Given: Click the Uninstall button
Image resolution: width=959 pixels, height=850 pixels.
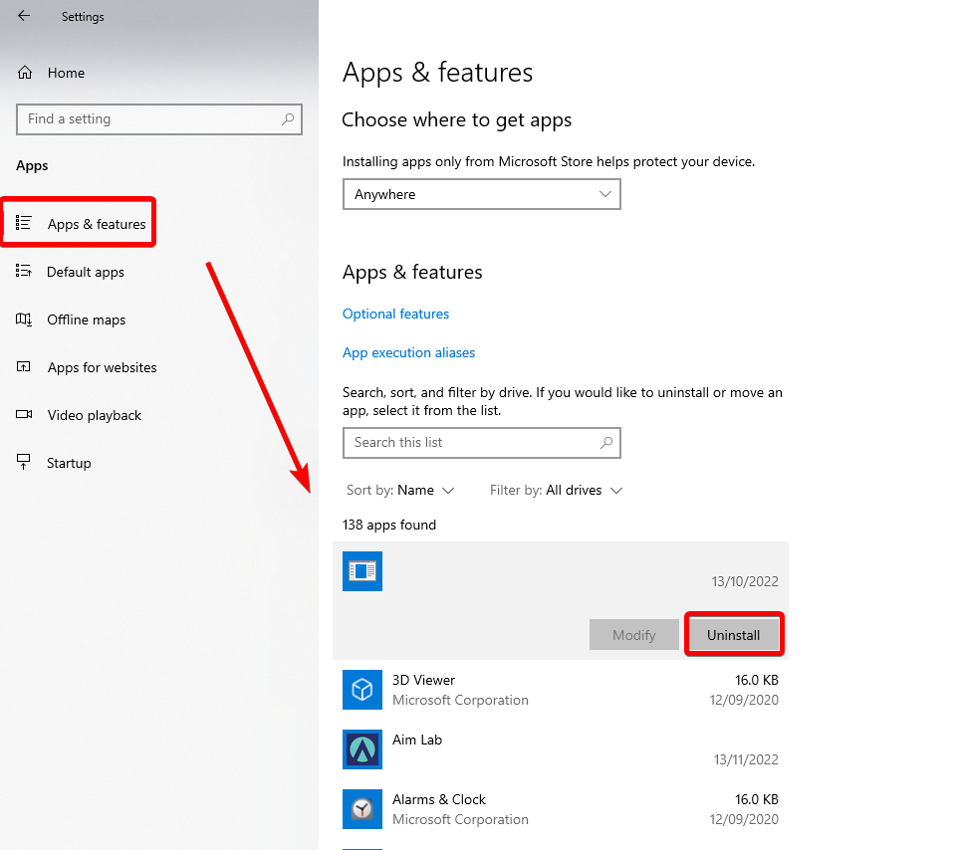Looking at the screenshot, I should tap(734, 634).
